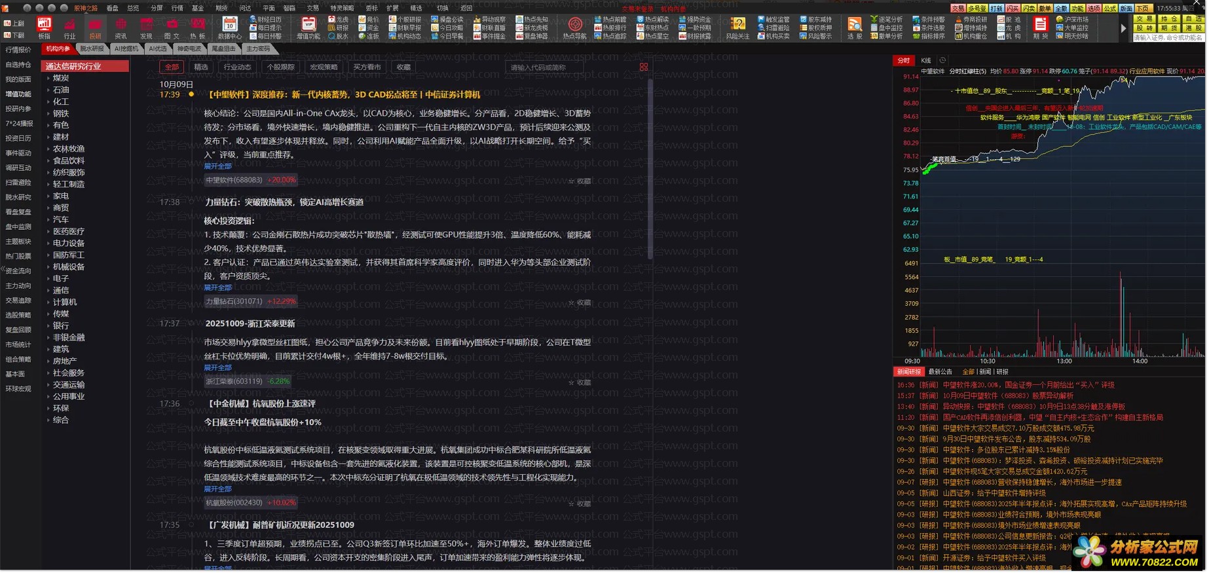The image size is (1209, 573).
Task: Click the 上翻 page-up button
Action: click(x=14, y=24)
